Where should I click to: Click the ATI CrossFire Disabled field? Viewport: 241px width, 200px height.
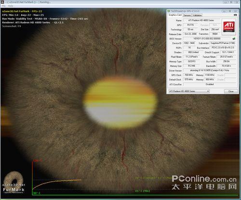(x=210, y=84)
